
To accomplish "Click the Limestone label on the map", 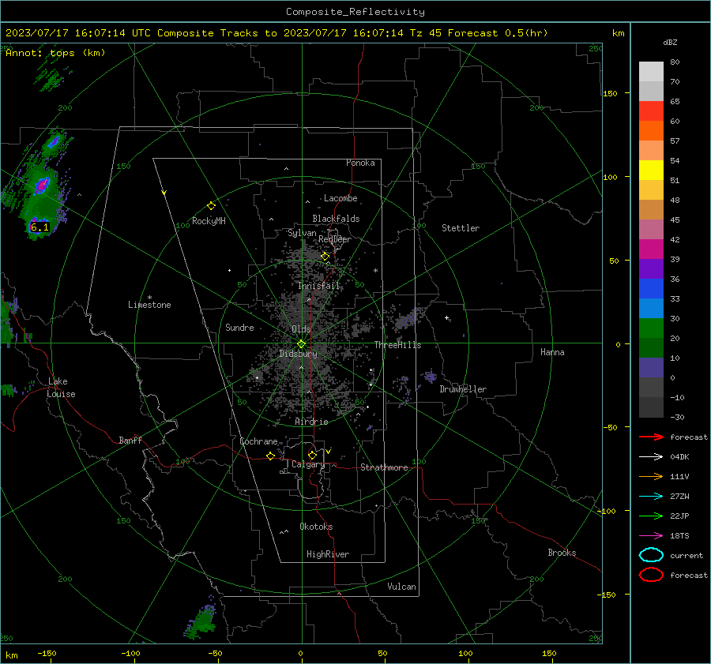I will point(149,305).
